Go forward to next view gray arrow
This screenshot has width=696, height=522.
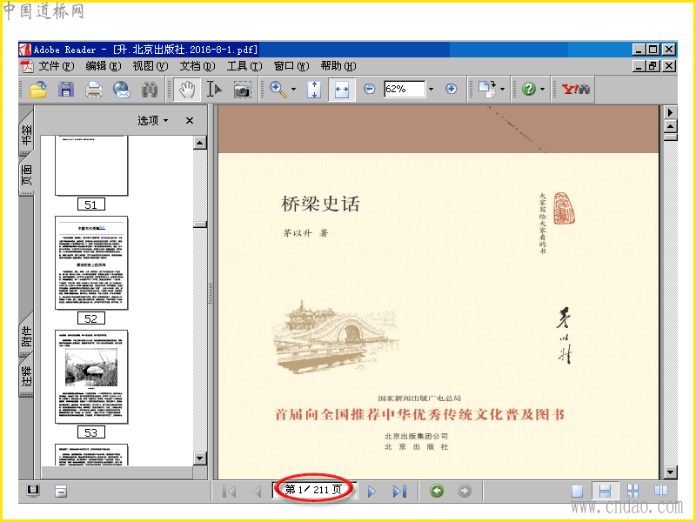click(x=465, y=491)
